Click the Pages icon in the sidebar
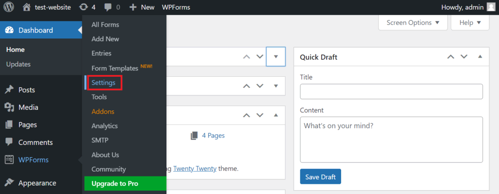Viewport: 499px width, 194px height. pos(9,125)
